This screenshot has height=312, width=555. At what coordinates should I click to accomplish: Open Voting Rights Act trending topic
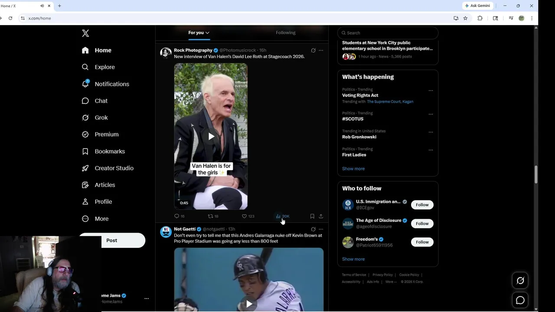click(x=360, y=95)
